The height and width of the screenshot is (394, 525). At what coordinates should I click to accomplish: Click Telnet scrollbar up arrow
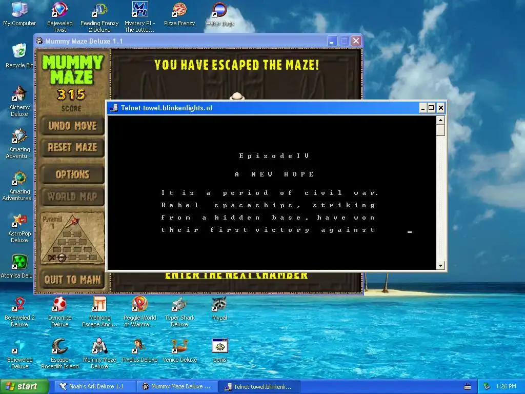click(x=440, y=120)
